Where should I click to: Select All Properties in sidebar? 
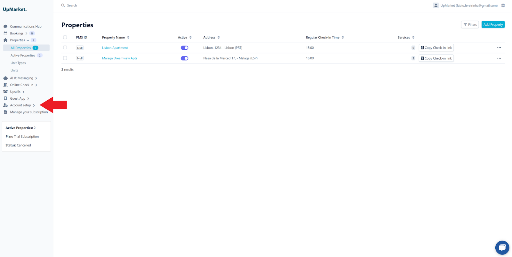coord(26,48)
